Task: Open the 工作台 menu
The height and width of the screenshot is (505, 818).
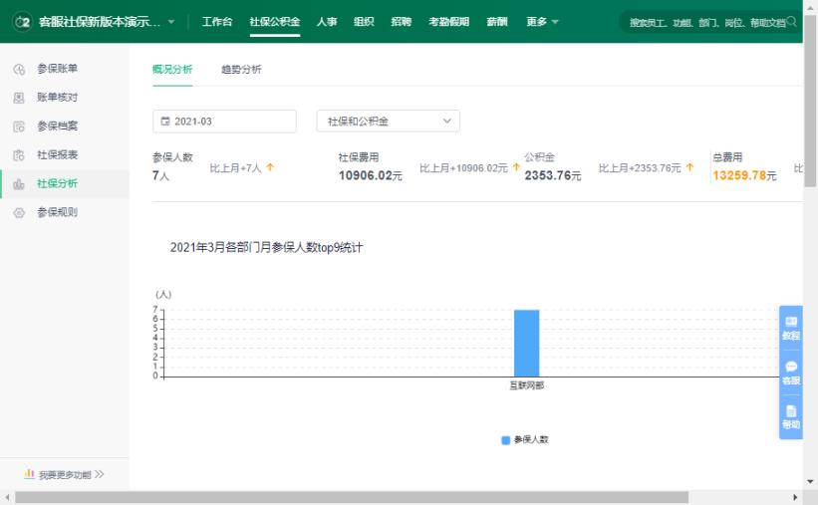Action: click(217, 22)
